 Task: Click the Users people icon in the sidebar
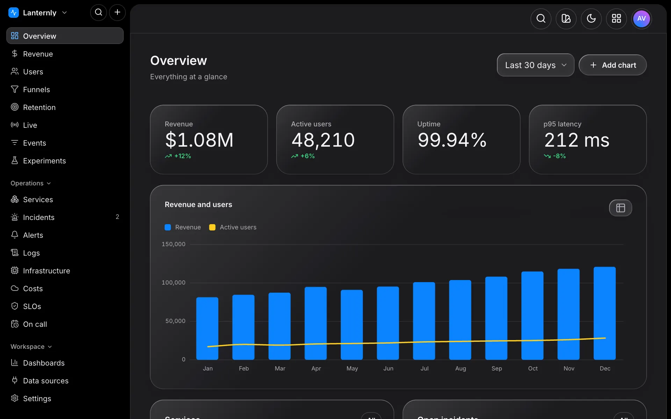pos(15,71)
